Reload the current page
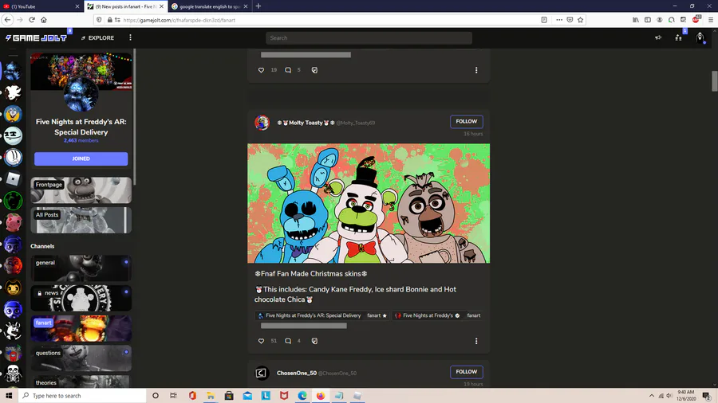 (x=32, y=20)
